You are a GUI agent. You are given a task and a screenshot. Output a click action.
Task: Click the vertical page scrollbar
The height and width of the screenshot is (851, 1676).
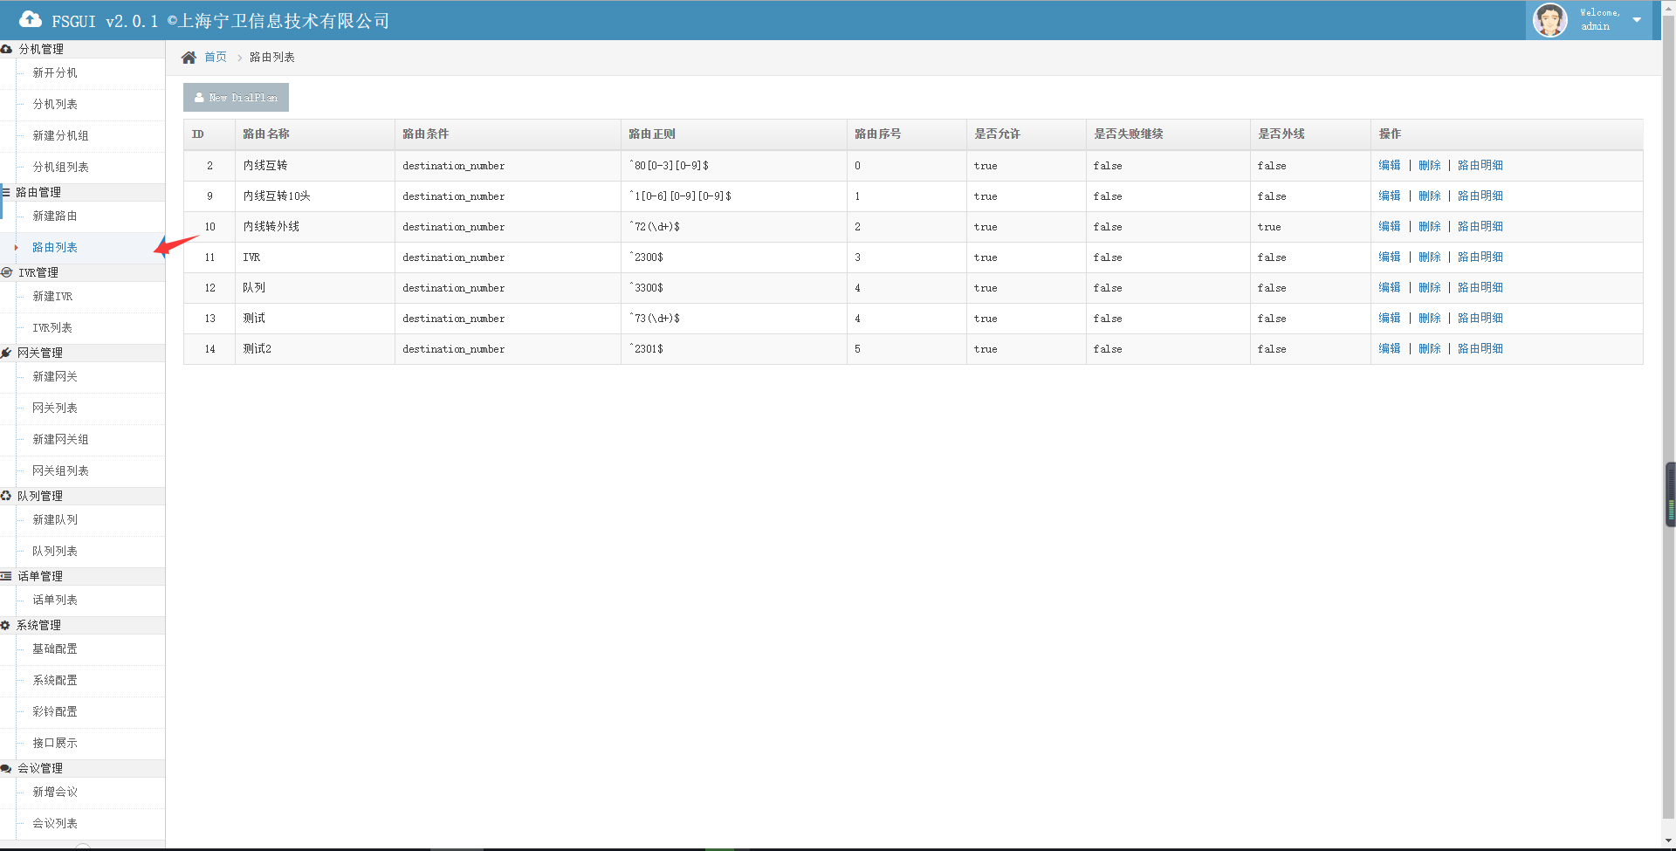(1668, 436)
